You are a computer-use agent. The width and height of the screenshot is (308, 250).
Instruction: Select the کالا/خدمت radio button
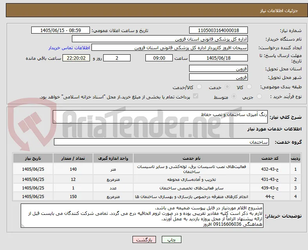[x=199, y=87]
